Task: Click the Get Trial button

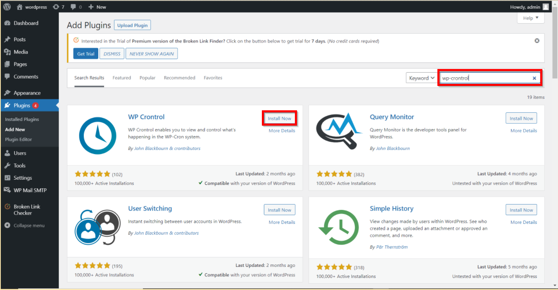Action: point(86,54)
